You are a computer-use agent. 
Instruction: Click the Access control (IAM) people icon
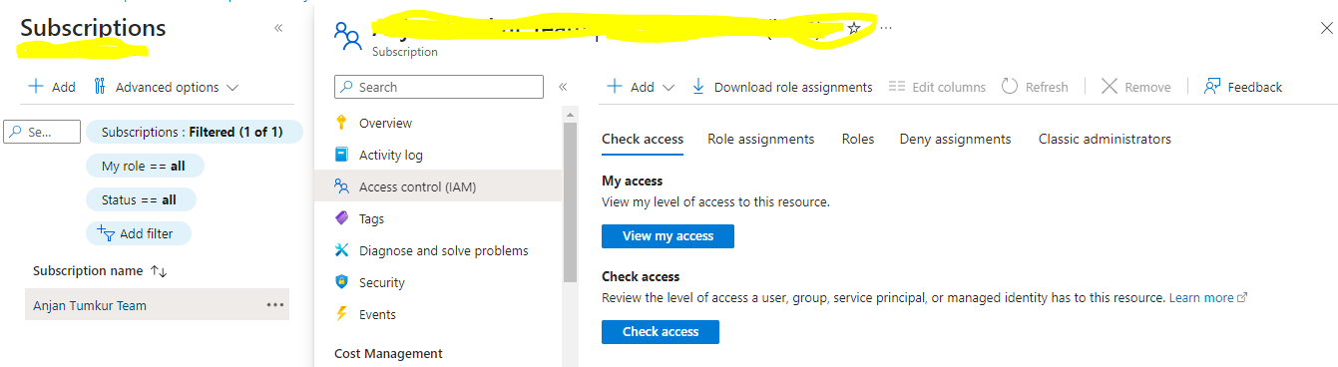pos(341,186)
